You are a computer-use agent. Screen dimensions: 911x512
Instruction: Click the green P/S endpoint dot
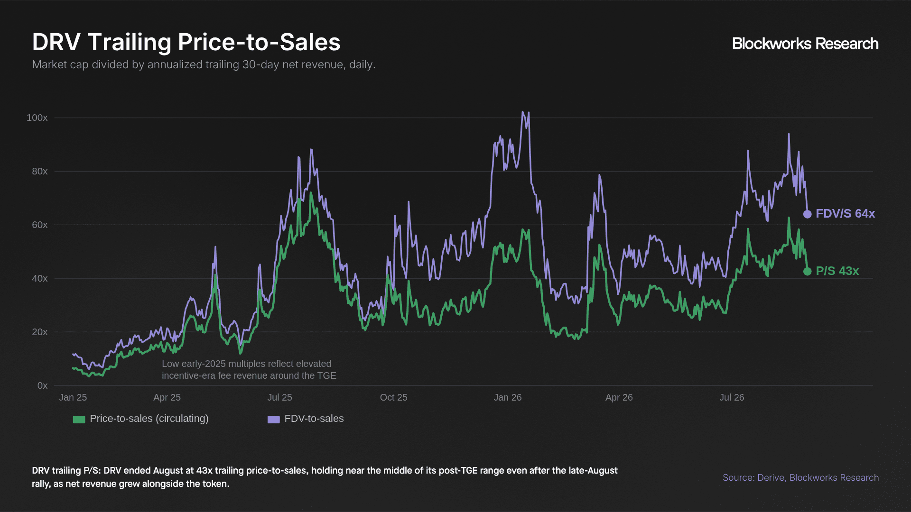tap(807, 271)
